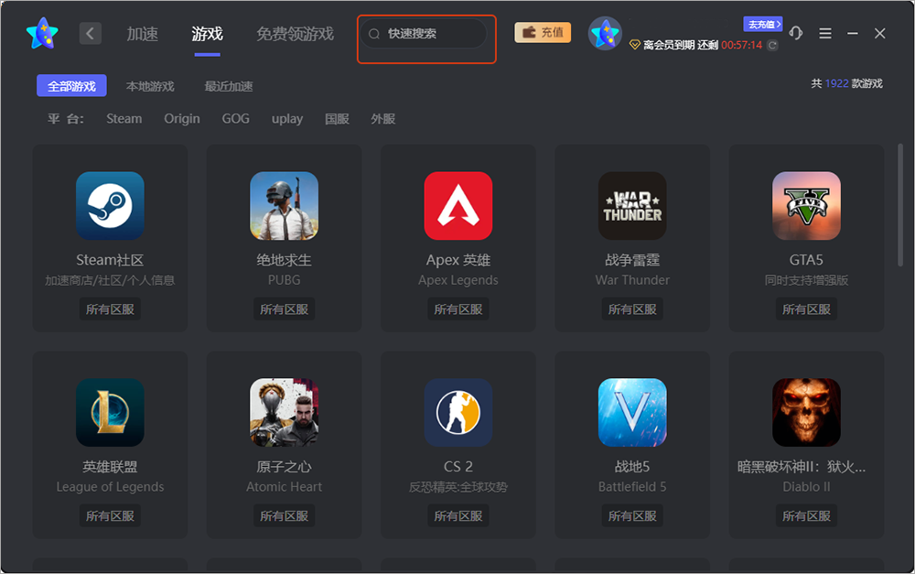The height and width of the screenshot is (574, 915).
Task: Click the 离会员到期 还剩 label
Action: (681, 45)
